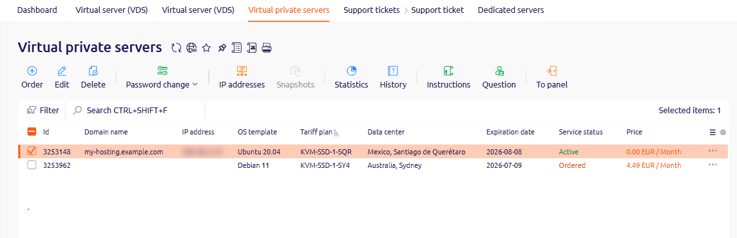Click the 2026-07-09 expiration date
The height and width of the screenshot is (238, 737).
pyautogui.click(x=504, y=165)
